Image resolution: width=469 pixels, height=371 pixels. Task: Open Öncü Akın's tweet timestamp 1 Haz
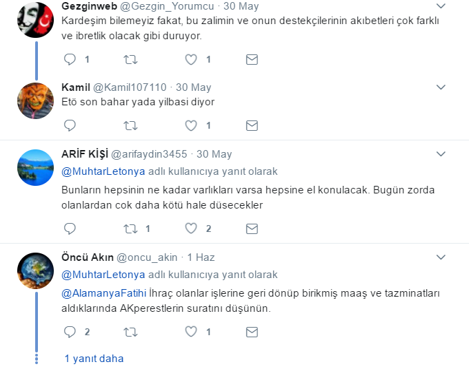pyautogui.click(x=201, y=257)
